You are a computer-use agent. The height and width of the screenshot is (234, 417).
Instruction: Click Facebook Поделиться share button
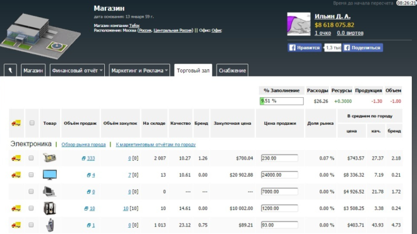point(363,47)
